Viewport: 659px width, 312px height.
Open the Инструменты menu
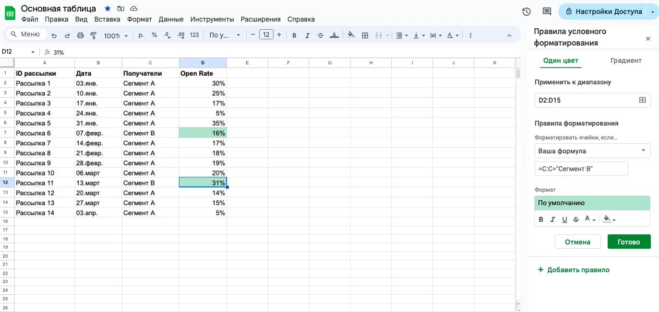(212, 19)
